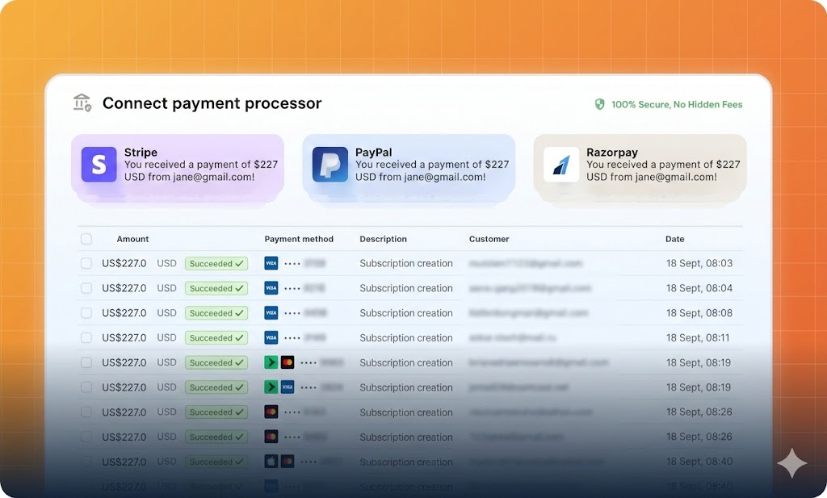Check the box for the 18 Sept, 08:11 payment

pos(86,337)
